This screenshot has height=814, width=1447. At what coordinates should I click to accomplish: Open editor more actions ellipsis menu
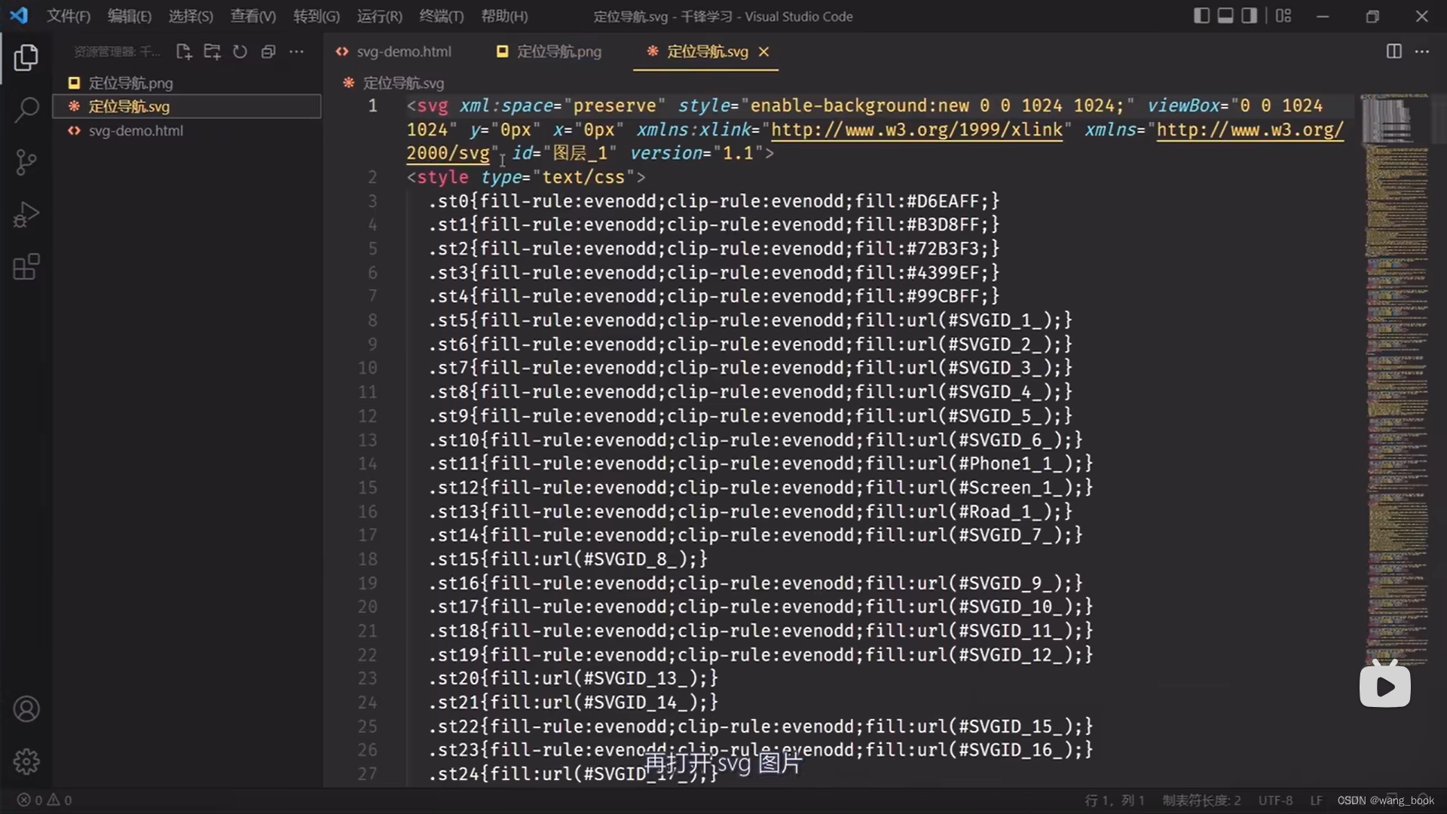[1422, 51]
